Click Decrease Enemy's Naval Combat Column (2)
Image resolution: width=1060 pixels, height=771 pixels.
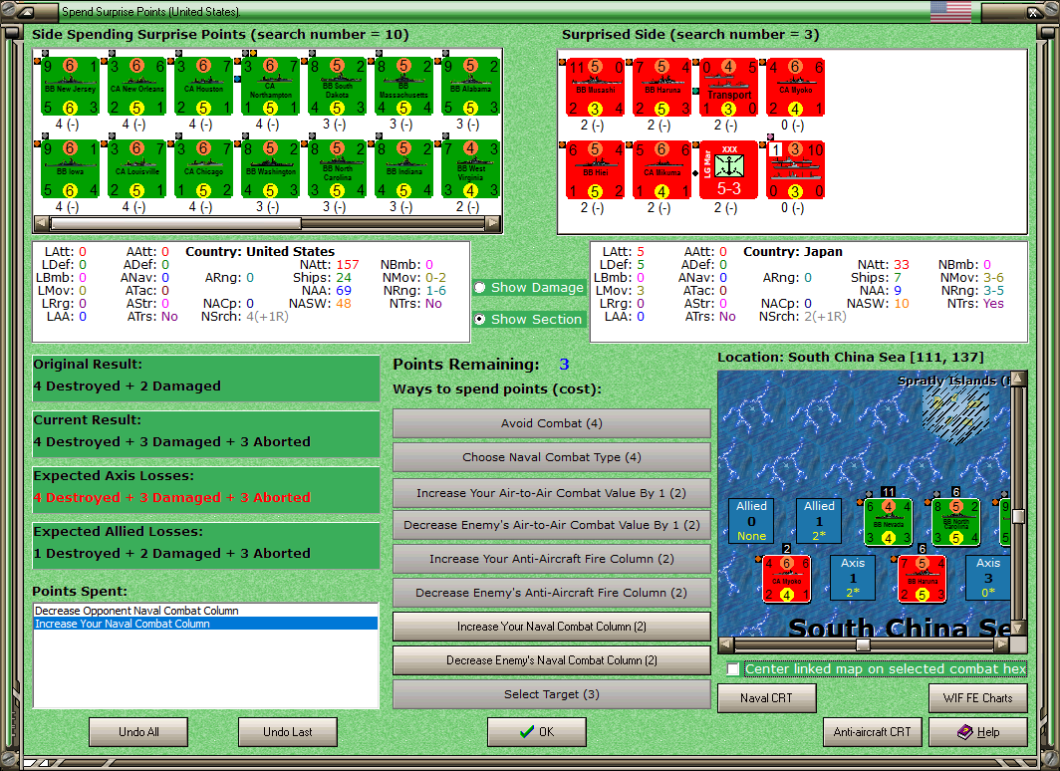pyautogui.click(x=552, y=660)
